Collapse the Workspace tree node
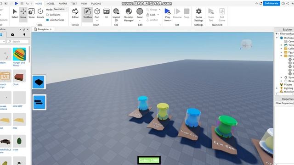 (277, 38)
